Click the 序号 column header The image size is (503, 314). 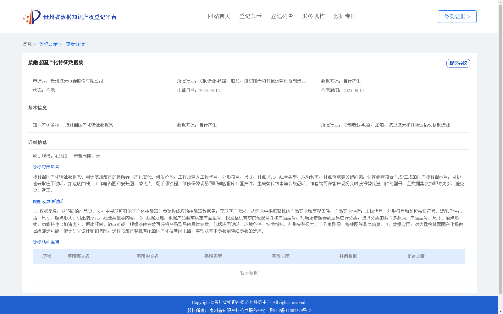(47, 256)
